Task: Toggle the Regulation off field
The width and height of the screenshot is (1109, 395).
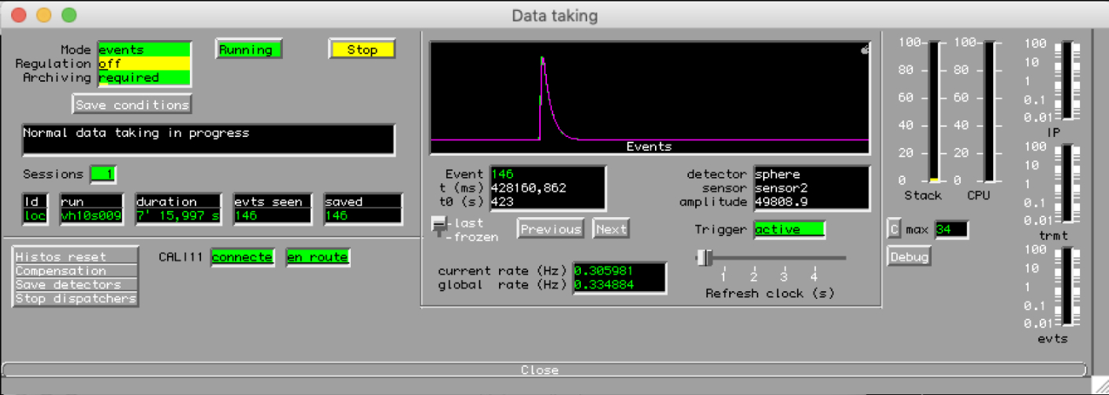Action: point(144,64)
